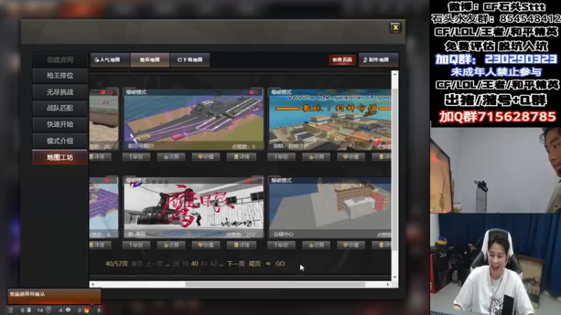This screenshot has width=561, height=315.
Task: Close the map workshop dialog with X
Action: [396, 27]
